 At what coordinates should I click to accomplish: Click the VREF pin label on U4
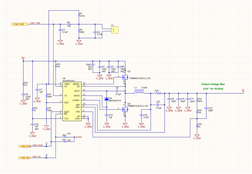67,84
